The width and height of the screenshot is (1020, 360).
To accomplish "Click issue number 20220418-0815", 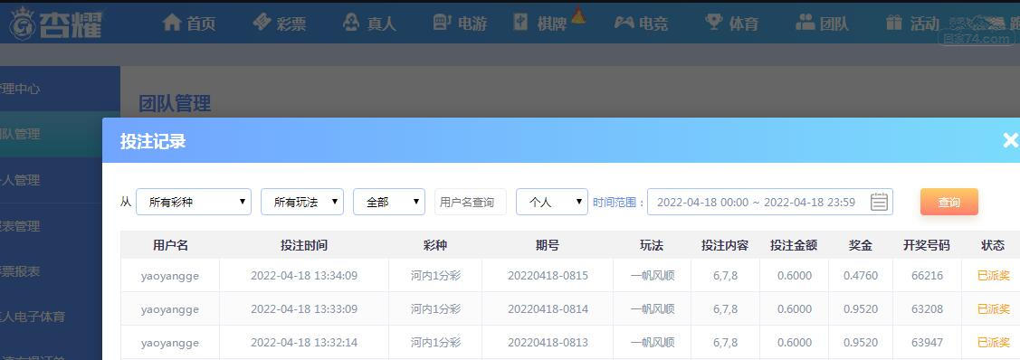I will [548, 276].
